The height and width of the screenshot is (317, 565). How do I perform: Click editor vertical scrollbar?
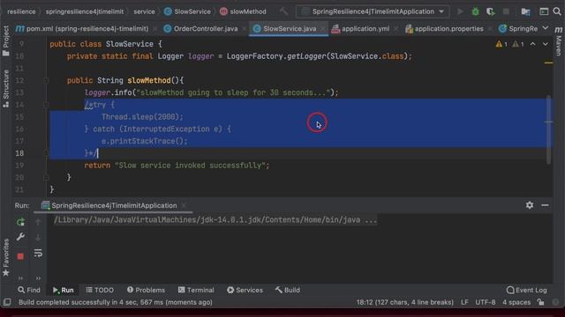(x=548, y=129)
